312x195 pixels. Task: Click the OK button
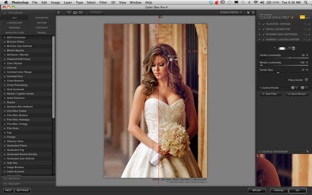click(x=297, y=191)
